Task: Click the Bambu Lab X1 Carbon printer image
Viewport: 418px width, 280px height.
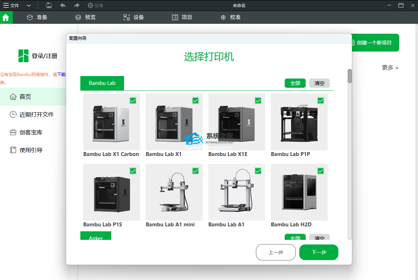Action: click(x=112, y=122)
